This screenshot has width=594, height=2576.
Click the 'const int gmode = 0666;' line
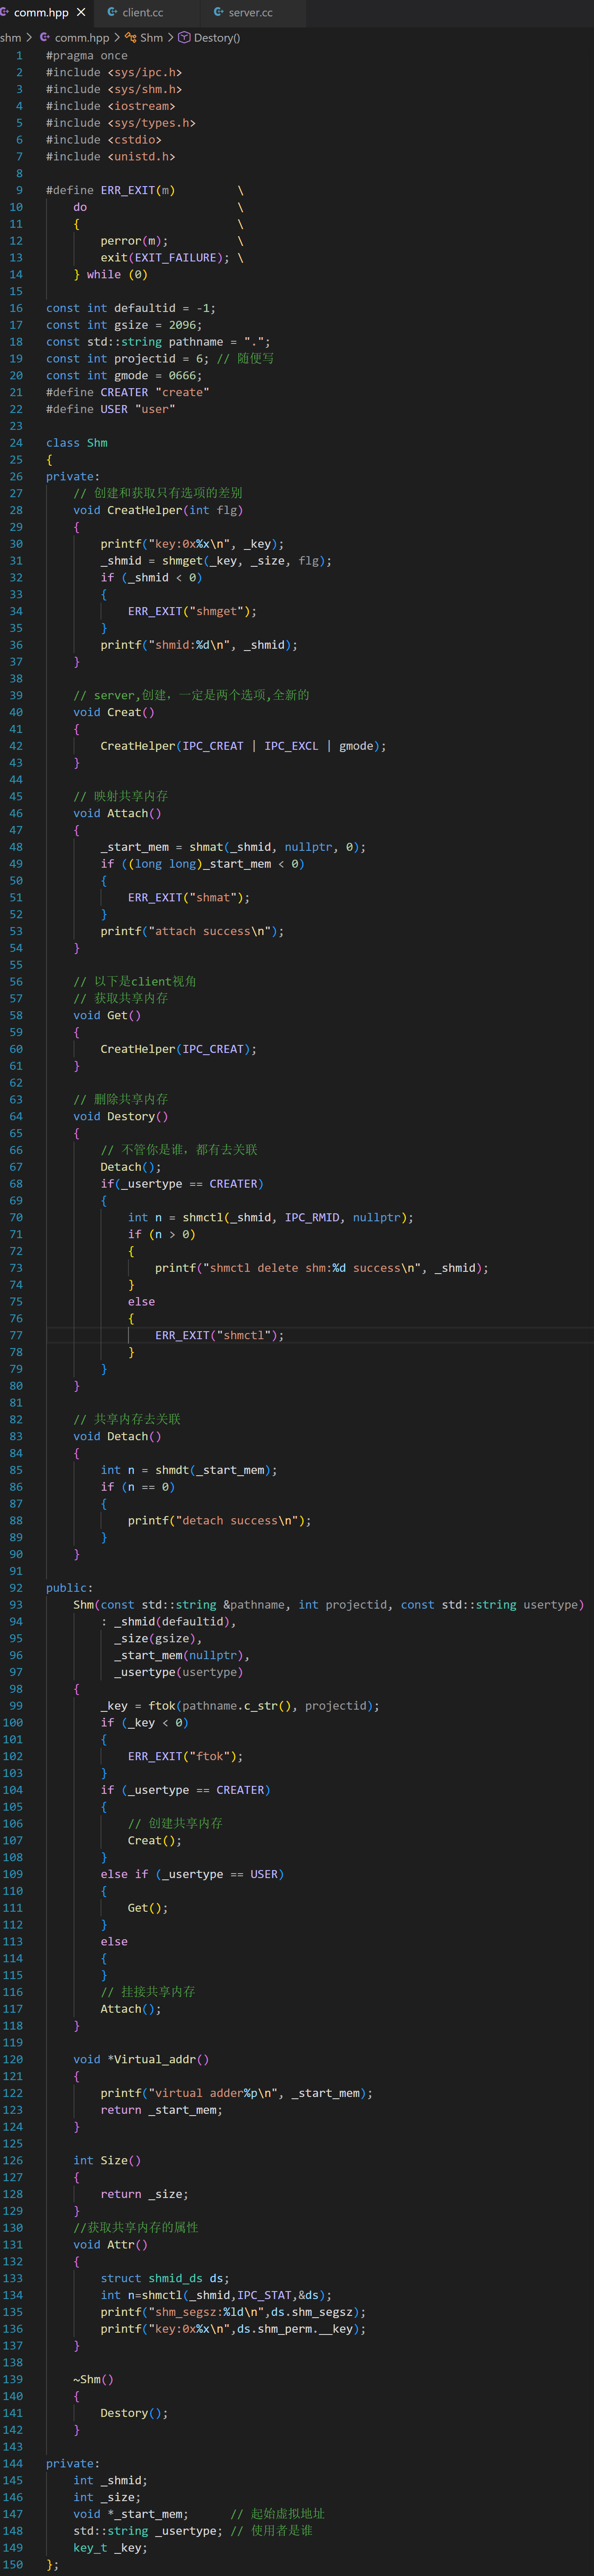(x=124, y=375)
